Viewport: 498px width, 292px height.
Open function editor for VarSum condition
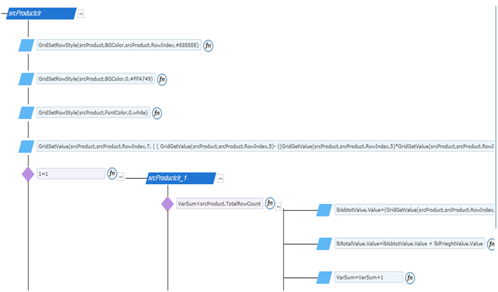270,203
